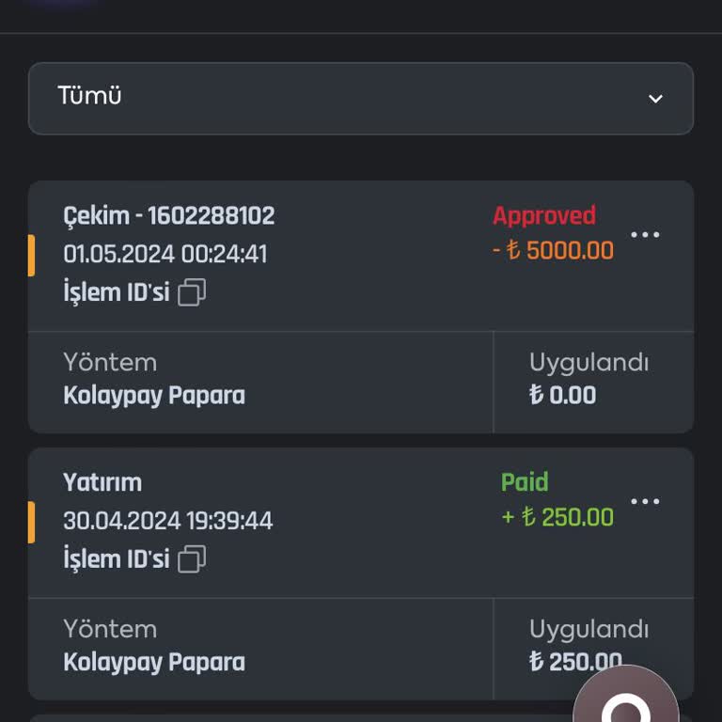Click Kolaypay Papara under the Yatırım transaction
The image size is (722, 722).
pyautogui.click(x=154, y=663)
